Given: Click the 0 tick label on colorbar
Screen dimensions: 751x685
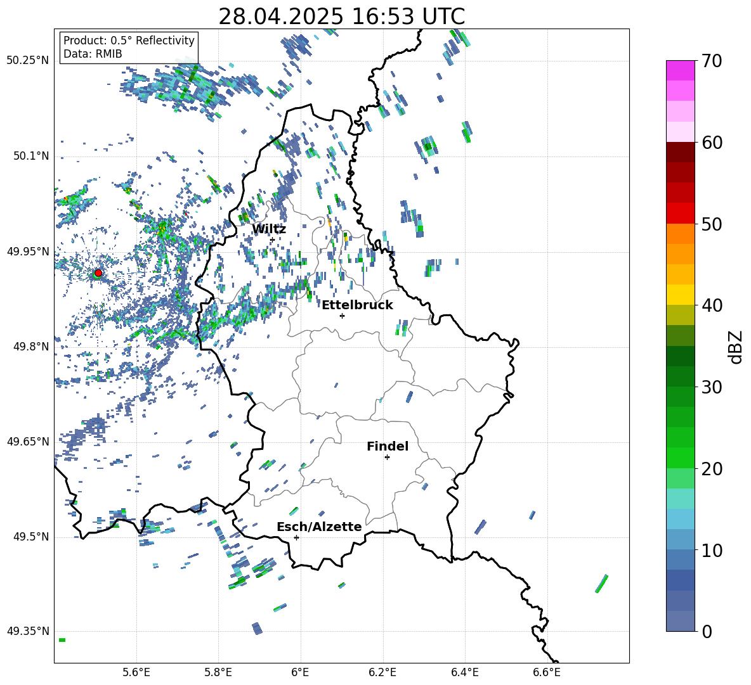Looking at the screenshot, I should (x=707, y=631).
